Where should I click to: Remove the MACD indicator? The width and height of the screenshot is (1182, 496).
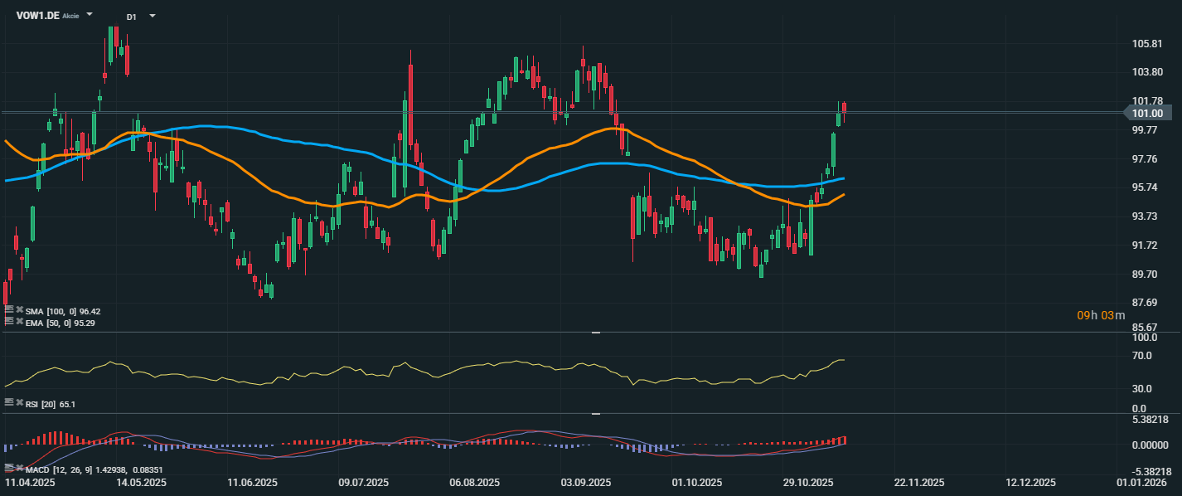click(x=19, y=469)
